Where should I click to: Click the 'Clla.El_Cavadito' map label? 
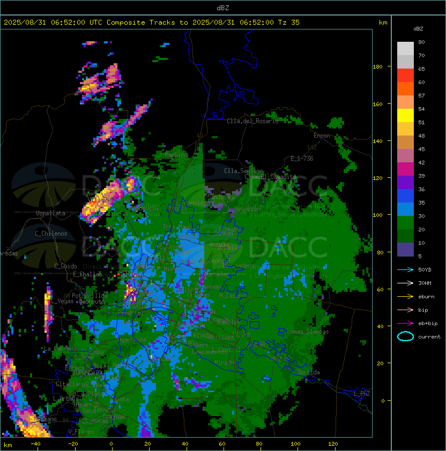[270, 177]
